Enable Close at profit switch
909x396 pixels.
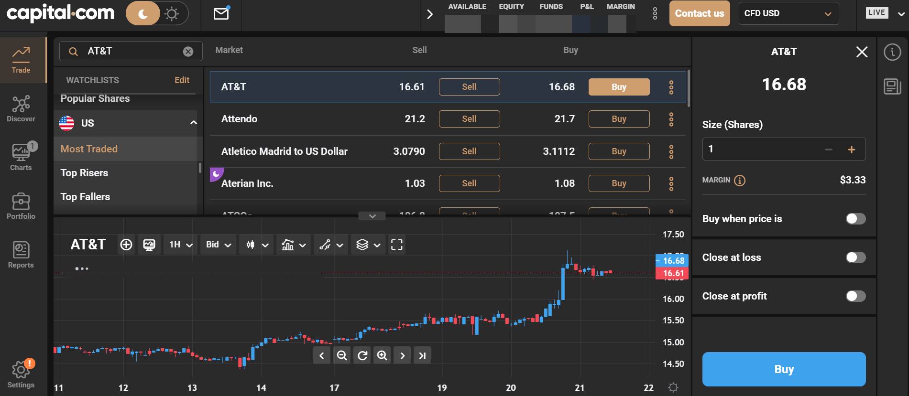(x=855, y=296)
